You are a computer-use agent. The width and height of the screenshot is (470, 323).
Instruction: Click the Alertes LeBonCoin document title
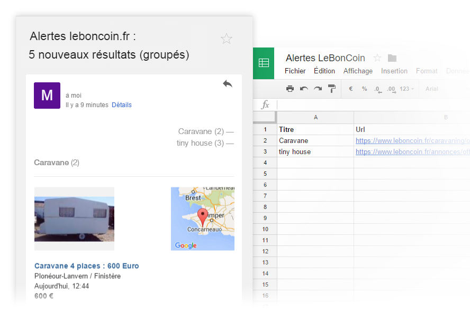click(x=325, y=58)
